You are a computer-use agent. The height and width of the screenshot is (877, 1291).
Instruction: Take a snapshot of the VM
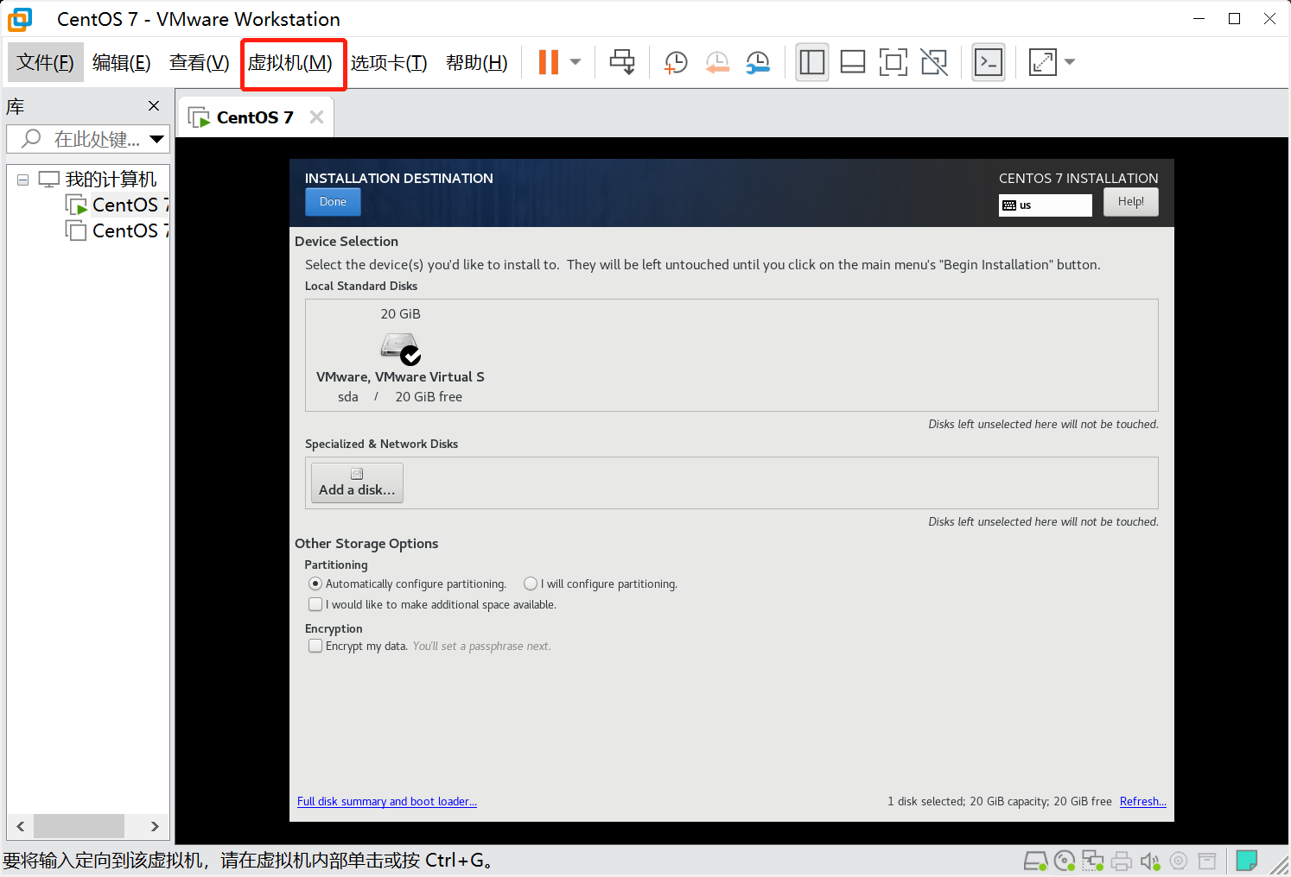pos(676,62)
